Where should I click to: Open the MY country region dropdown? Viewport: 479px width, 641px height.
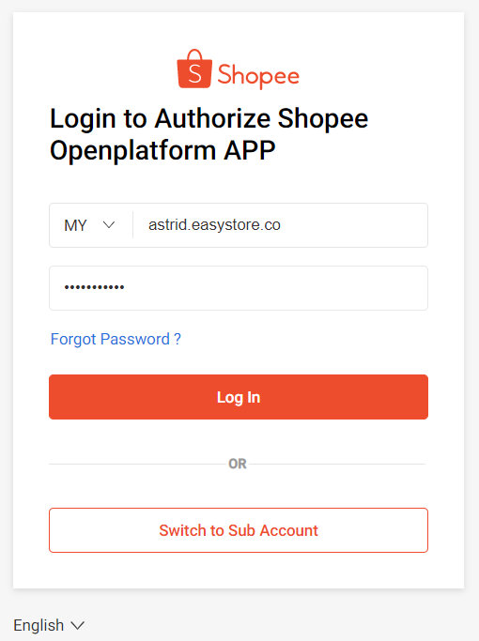pos(91,225)
